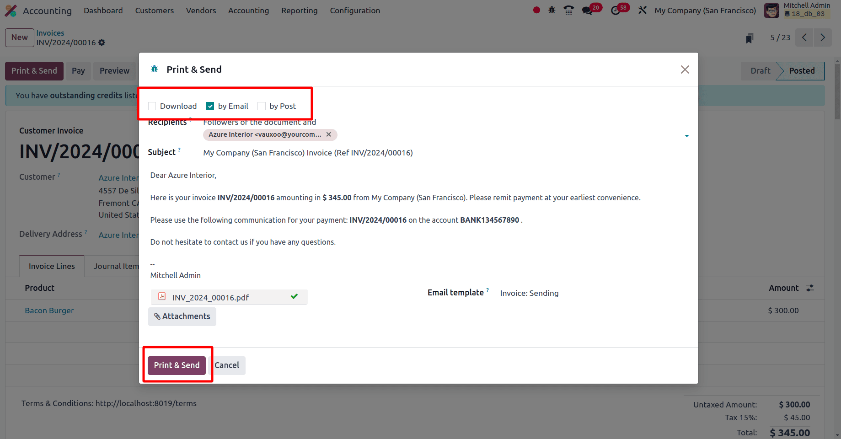
Task: Open the Customers menu
Action: click(155, 11)
